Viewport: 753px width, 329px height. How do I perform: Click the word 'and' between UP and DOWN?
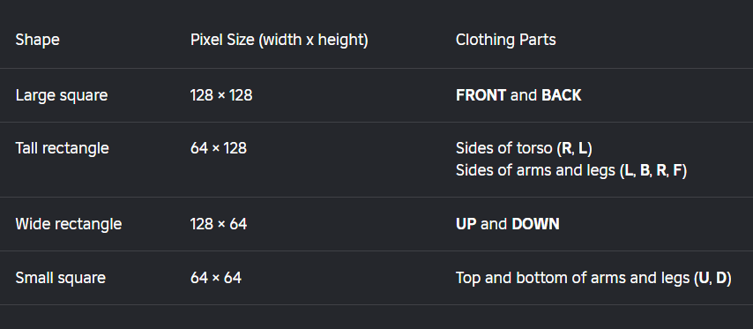tap(494, 224)
